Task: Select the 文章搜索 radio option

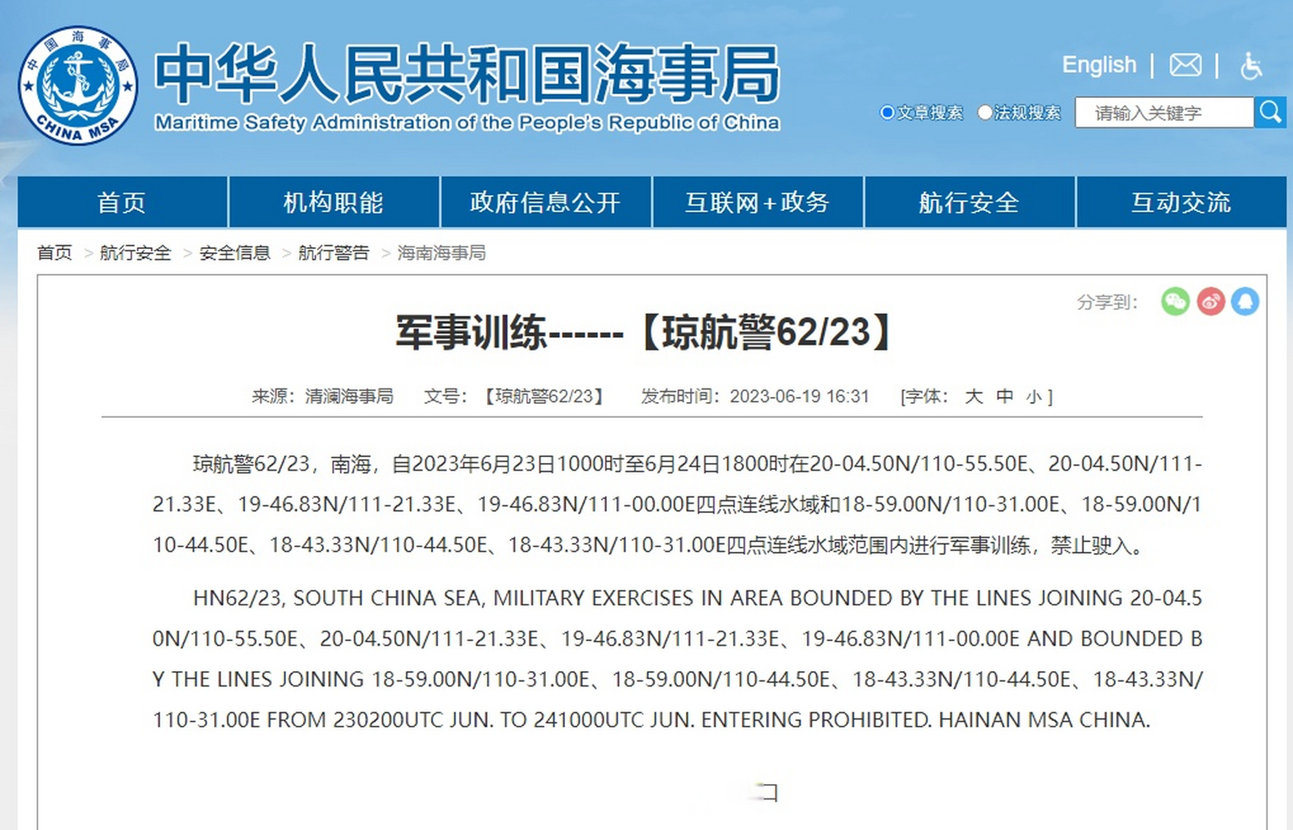Action: pyautogui.click(x=887, y=113)
